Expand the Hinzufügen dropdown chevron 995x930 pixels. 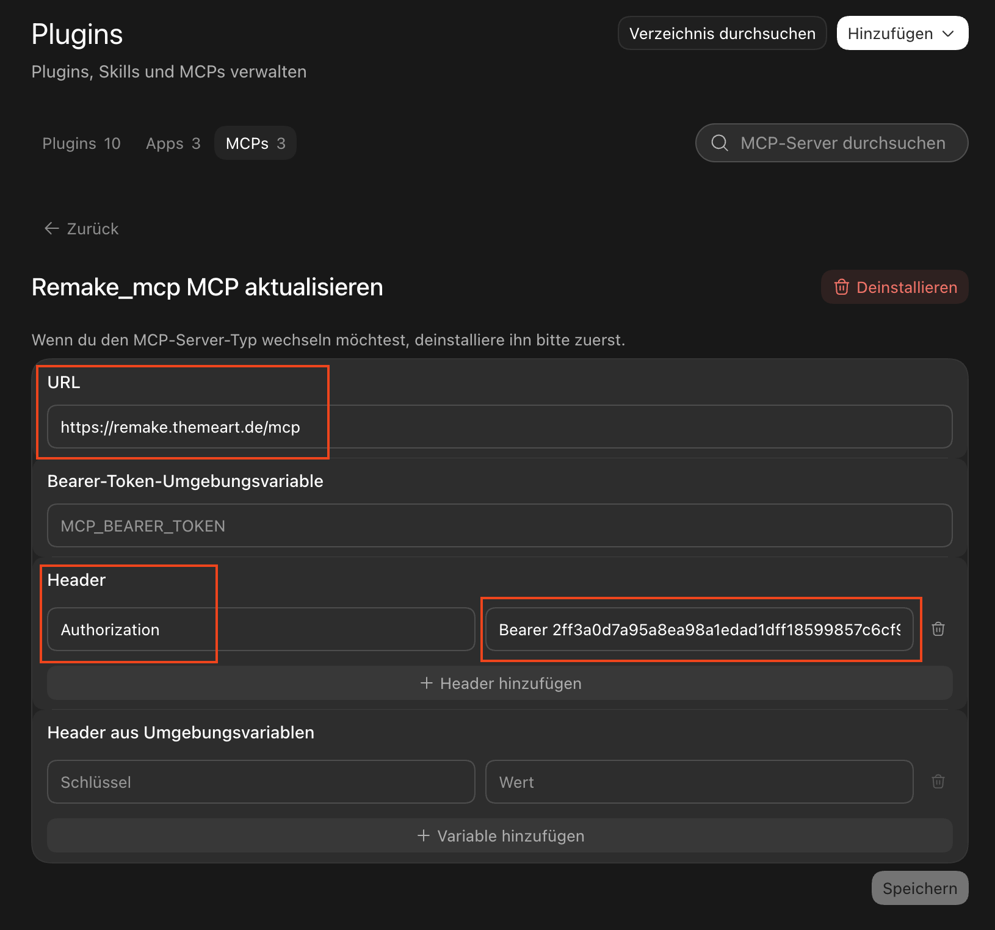pyautogui.click(x=948, y=34)
